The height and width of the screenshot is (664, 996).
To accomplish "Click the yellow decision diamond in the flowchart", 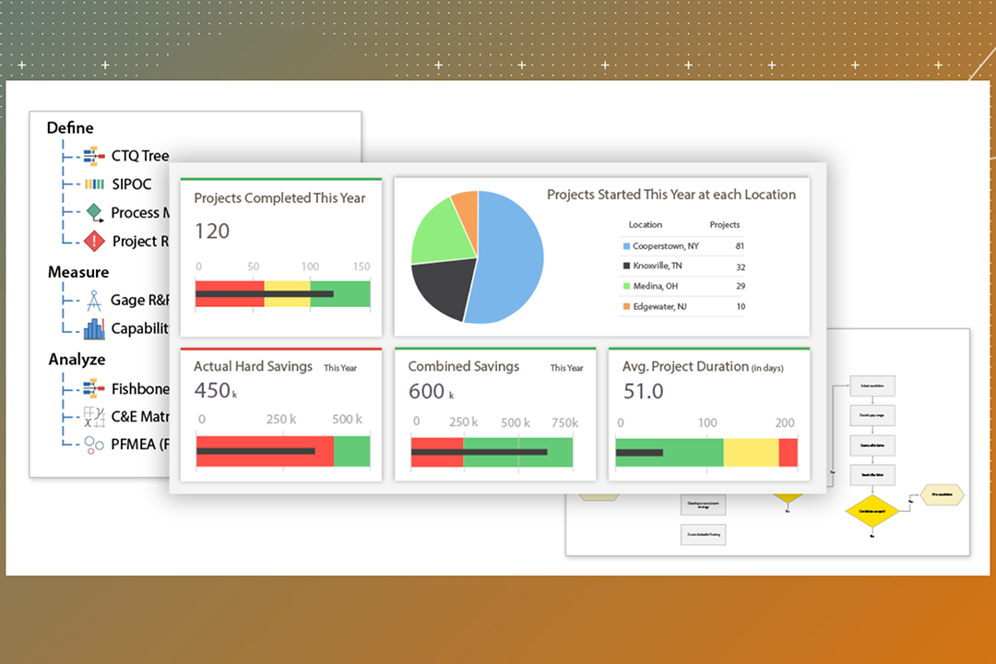I will tap(872, 512).
